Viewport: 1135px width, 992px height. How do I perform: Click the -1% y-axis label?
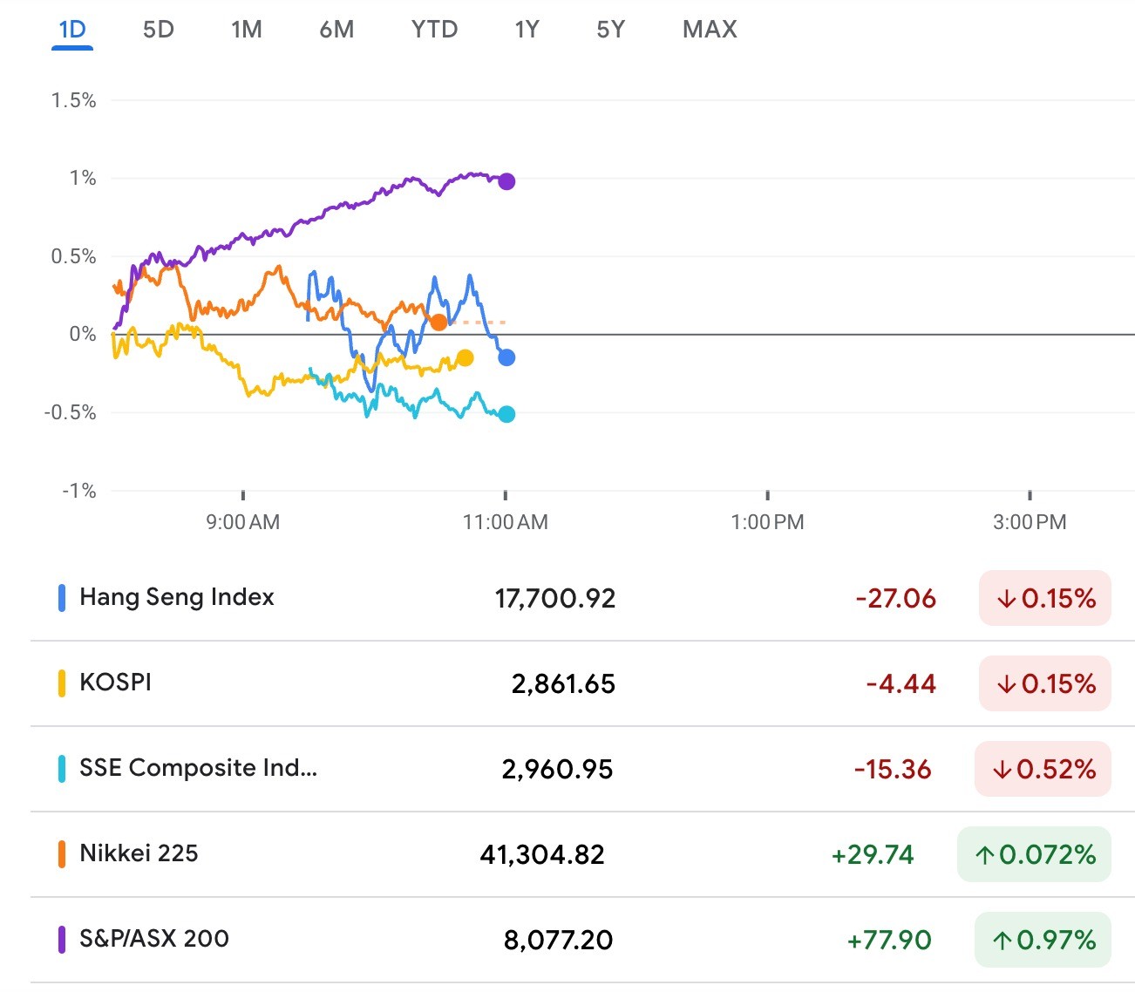pyautogui.click(x=78, y=491)
